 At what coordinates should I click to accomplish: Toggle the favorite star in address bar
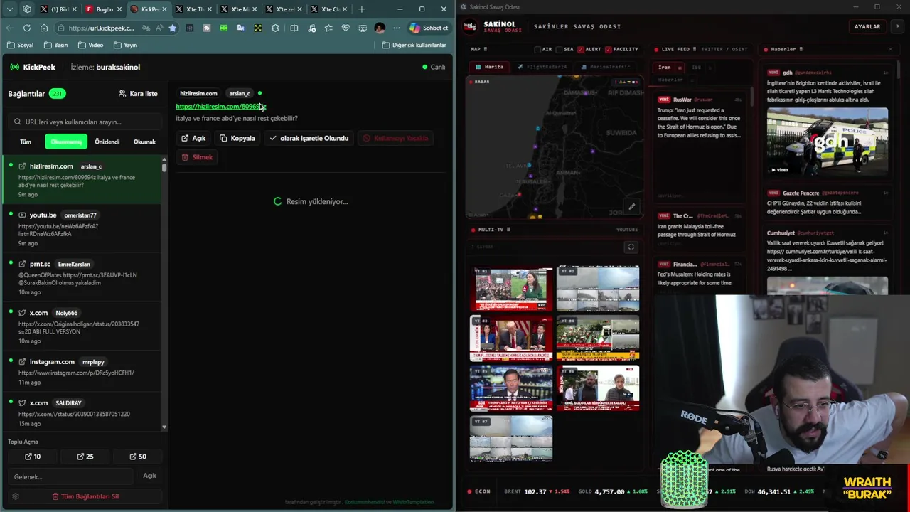pos(172,28)
